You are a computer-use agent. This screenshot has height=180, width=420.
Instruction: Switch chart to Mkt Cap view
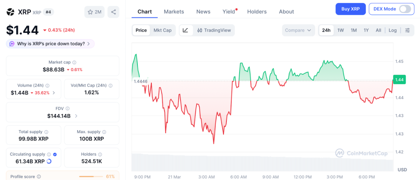click(x=162, y=30)
